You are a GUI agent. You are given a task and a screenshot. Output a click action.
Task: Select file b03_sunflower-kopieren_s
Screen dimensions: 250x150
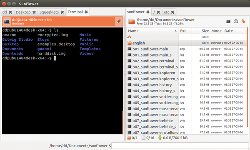(x=187, y=79)
